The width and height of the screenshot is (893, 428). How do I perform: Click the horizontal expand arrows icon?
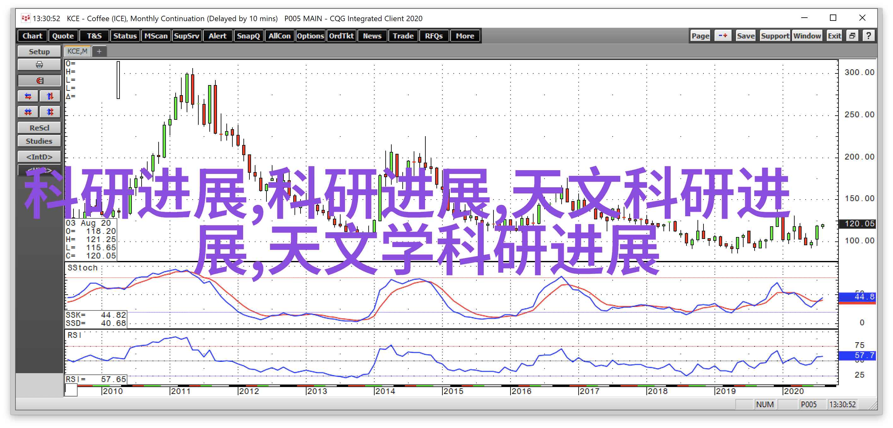(28, 96)
